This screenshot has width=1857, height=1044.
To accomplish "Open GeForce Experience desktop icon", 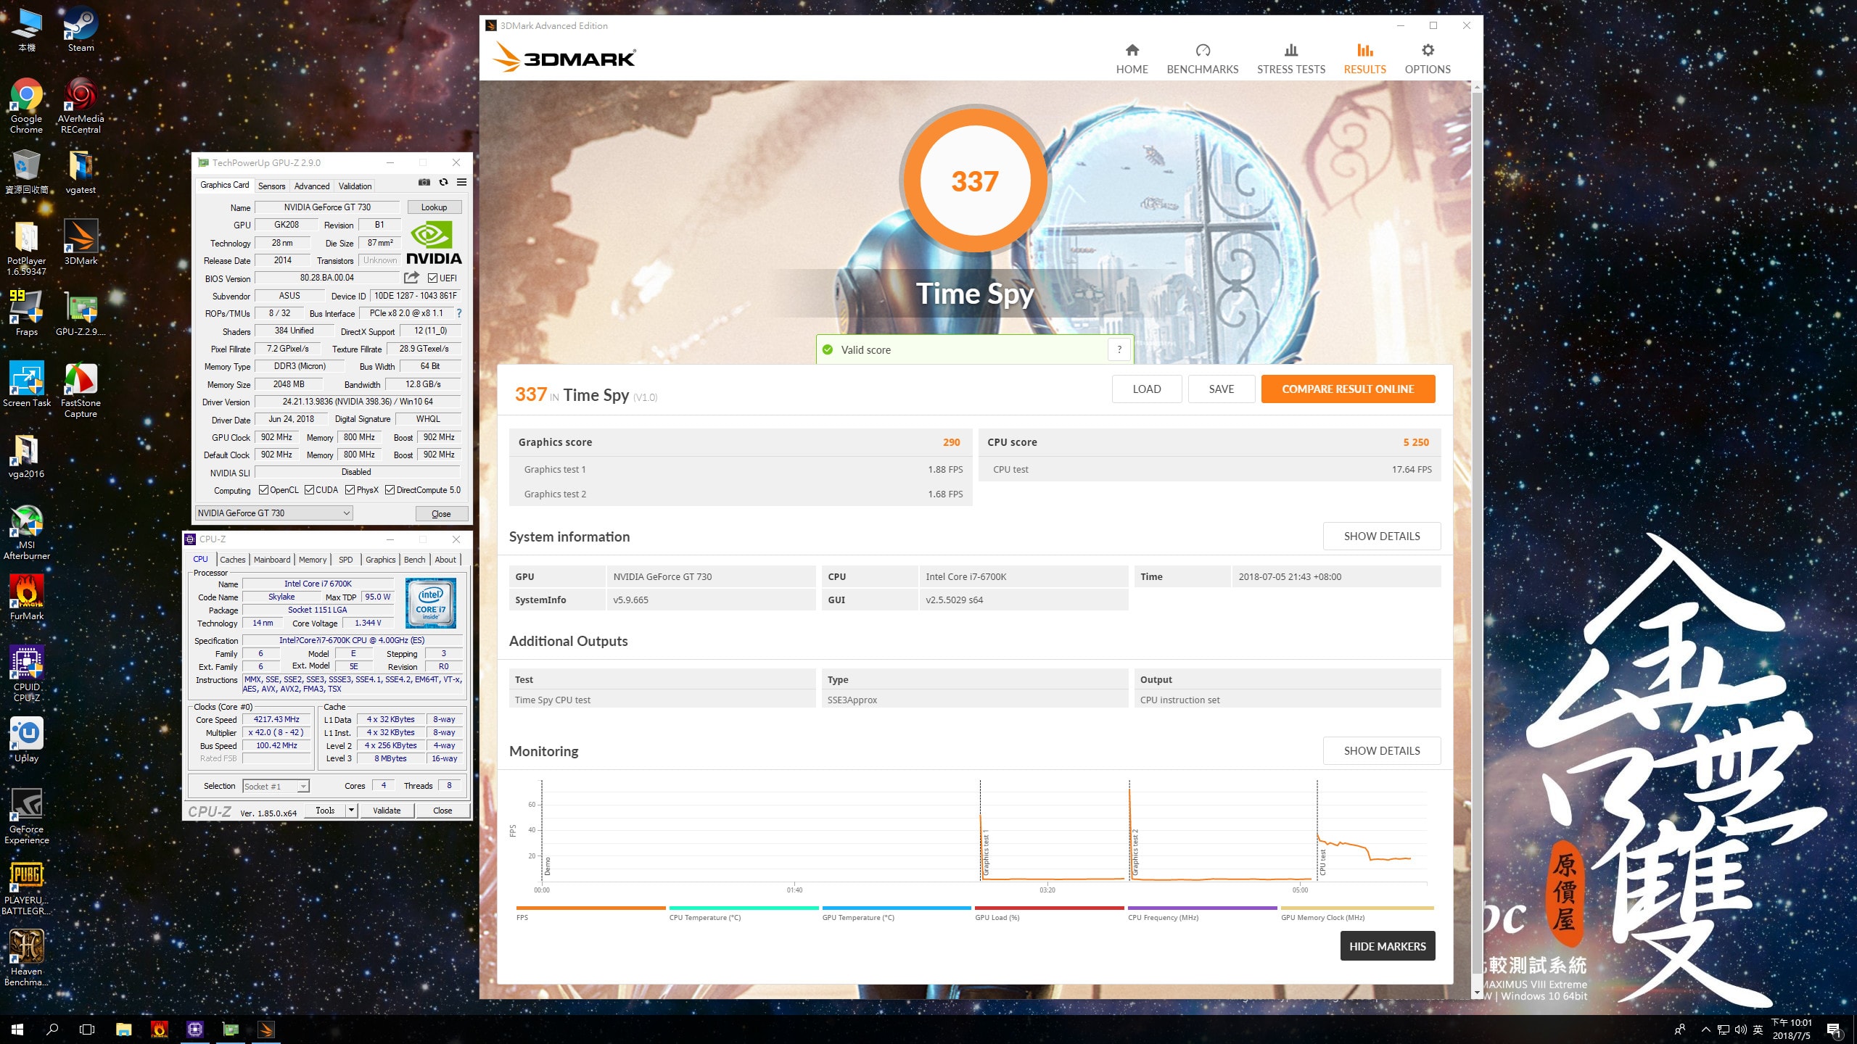I will pos(27,816).
